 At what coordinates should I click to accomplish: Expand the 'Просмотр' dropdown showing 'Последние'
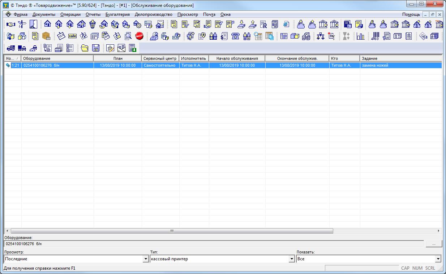[x=146, y=259]
